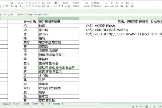The height and width of the screenshot is (108, 162).
Task: Decrease indent in the alignment group
Action: pos(36,3)
